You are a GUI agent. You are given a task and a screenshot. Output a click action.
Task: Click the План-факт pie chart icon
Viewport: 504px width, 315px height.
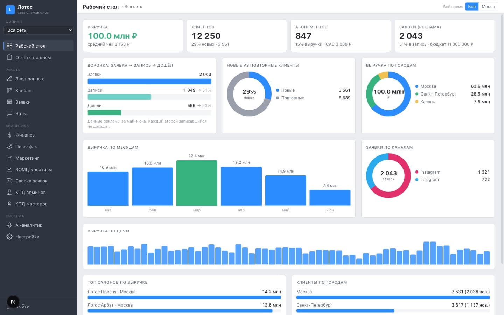pyautogui.click(x=9, y=146)
